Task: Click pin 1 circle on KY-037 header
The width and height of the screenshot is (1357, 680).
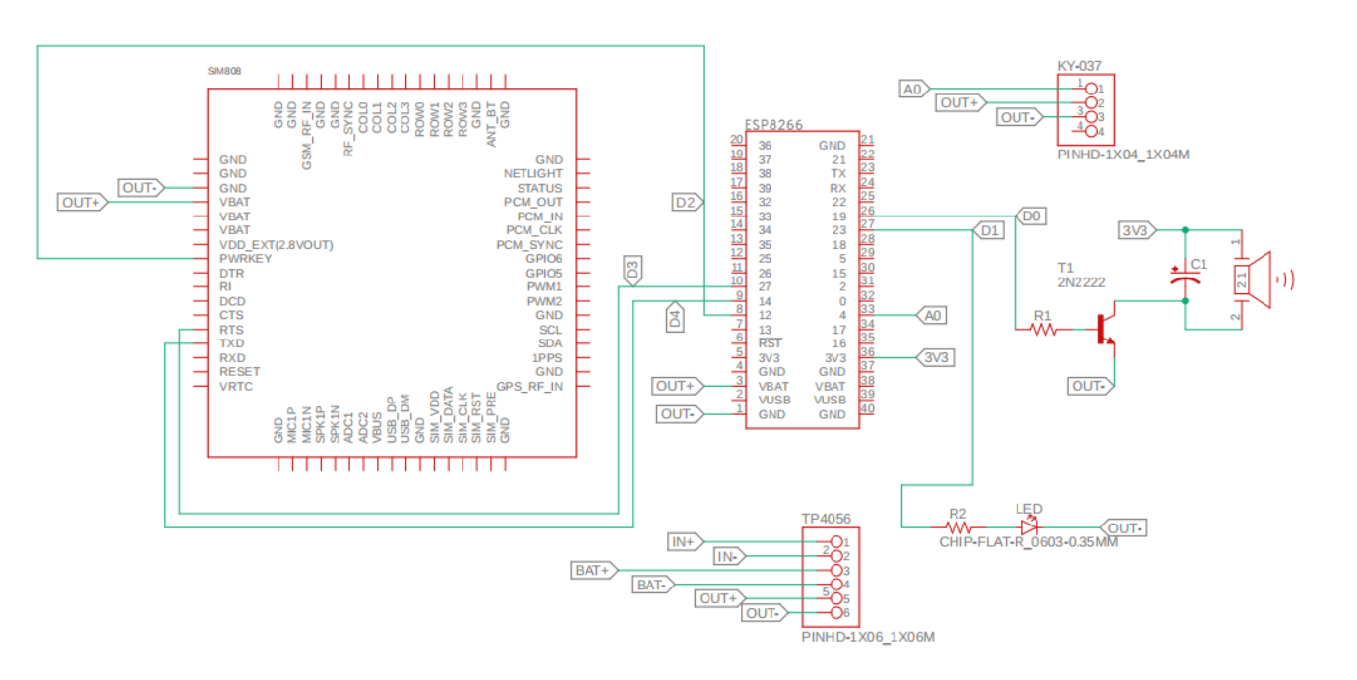Action: 1089,90
